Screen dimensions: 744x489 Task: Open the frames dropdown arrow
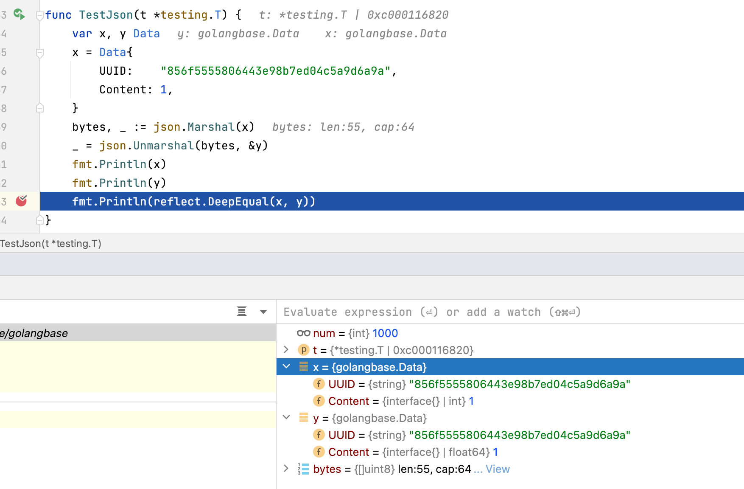click(x=263, y=312)
